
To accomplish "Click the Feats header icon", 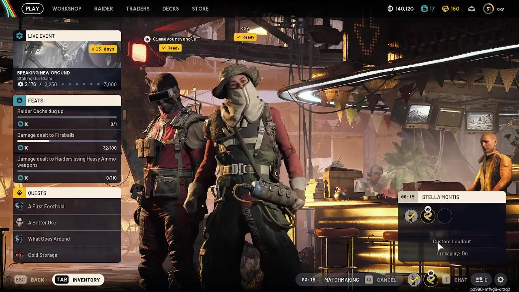I will point(19,100).
